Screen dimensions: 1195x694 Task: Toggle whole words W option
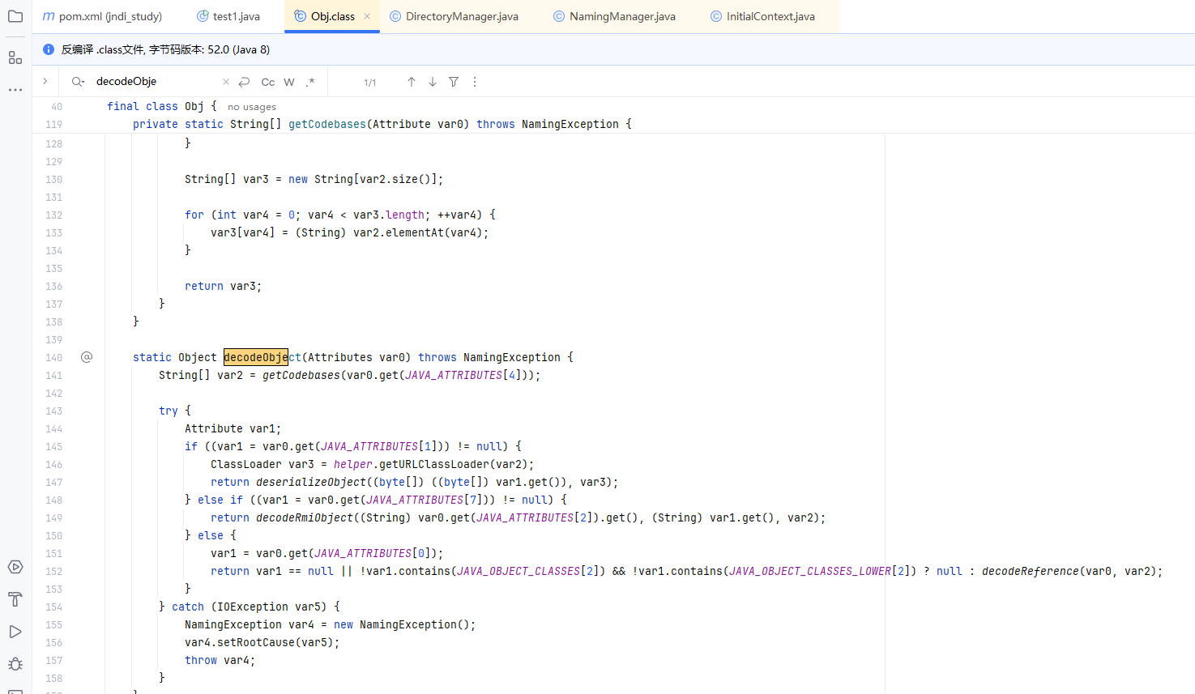coord(289,82)
